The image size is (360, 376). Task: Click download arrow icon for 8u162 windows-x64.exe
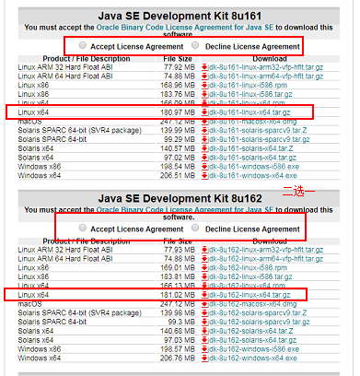204,358
